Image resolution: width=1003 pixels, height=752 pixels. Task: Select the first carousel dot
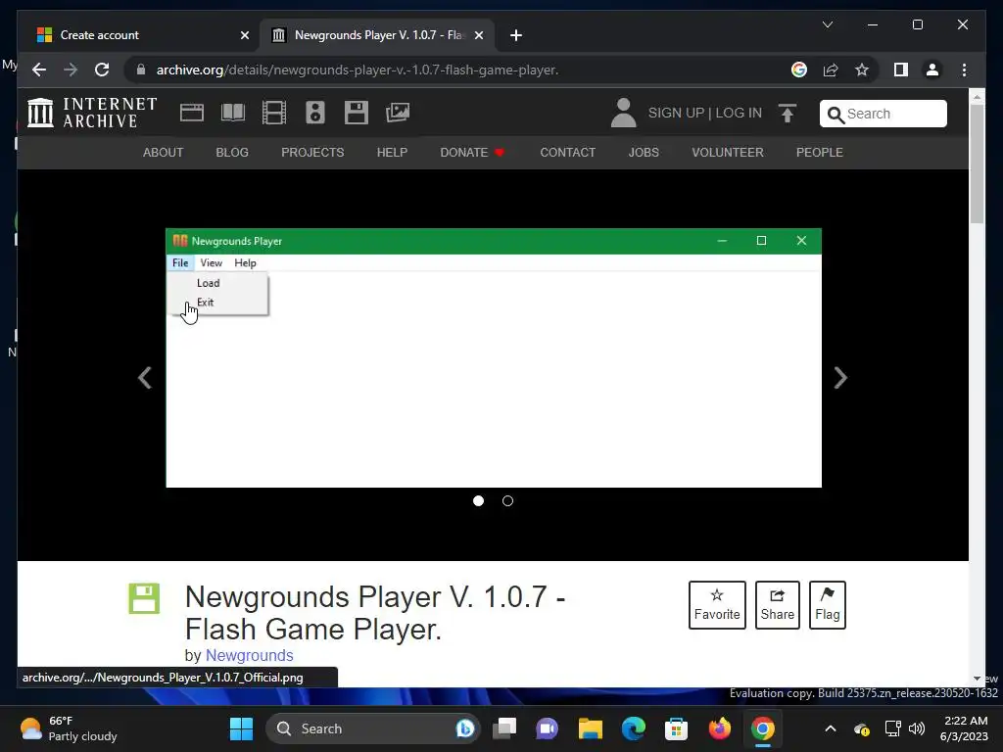tap(478, 500)
